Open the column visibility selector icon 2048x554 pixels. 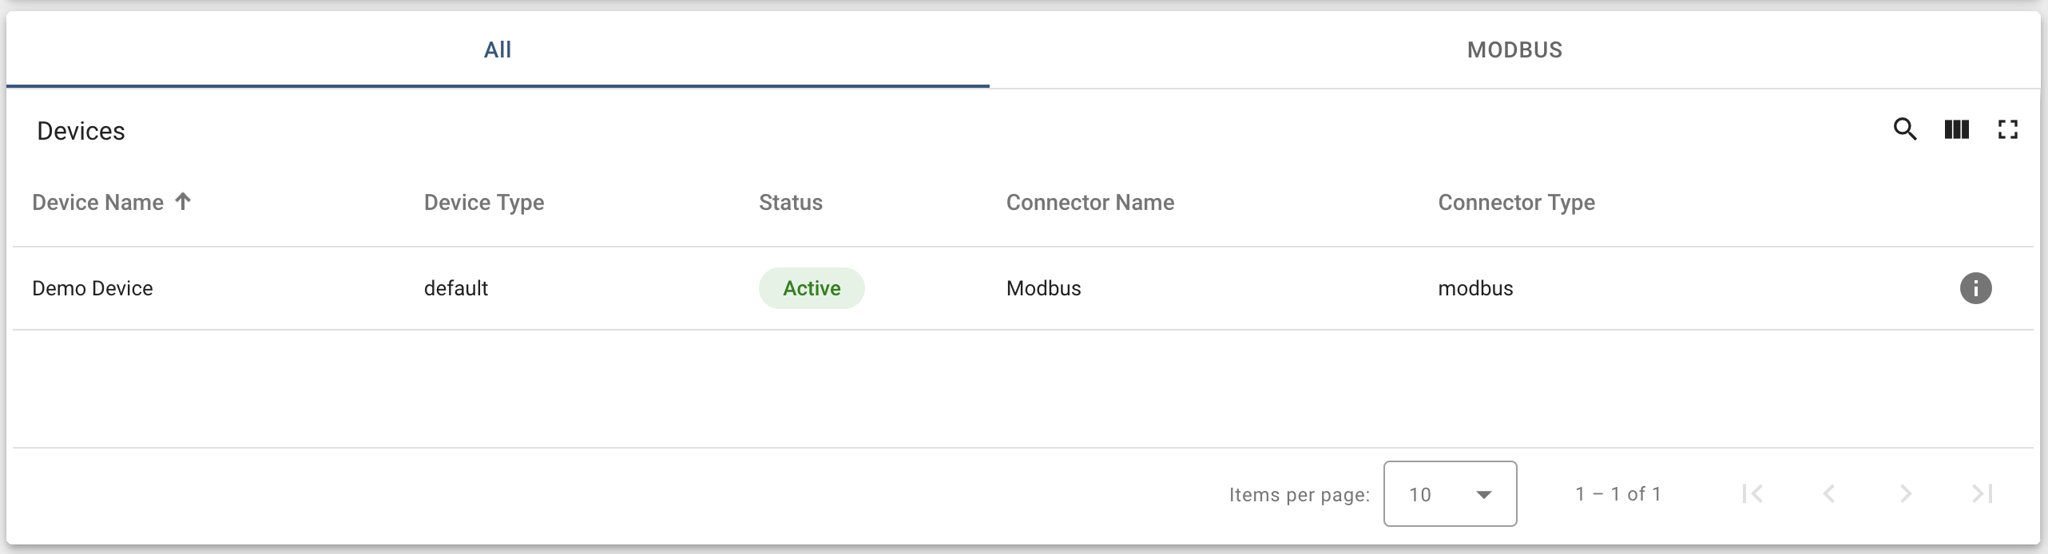tap(1956, 129)
